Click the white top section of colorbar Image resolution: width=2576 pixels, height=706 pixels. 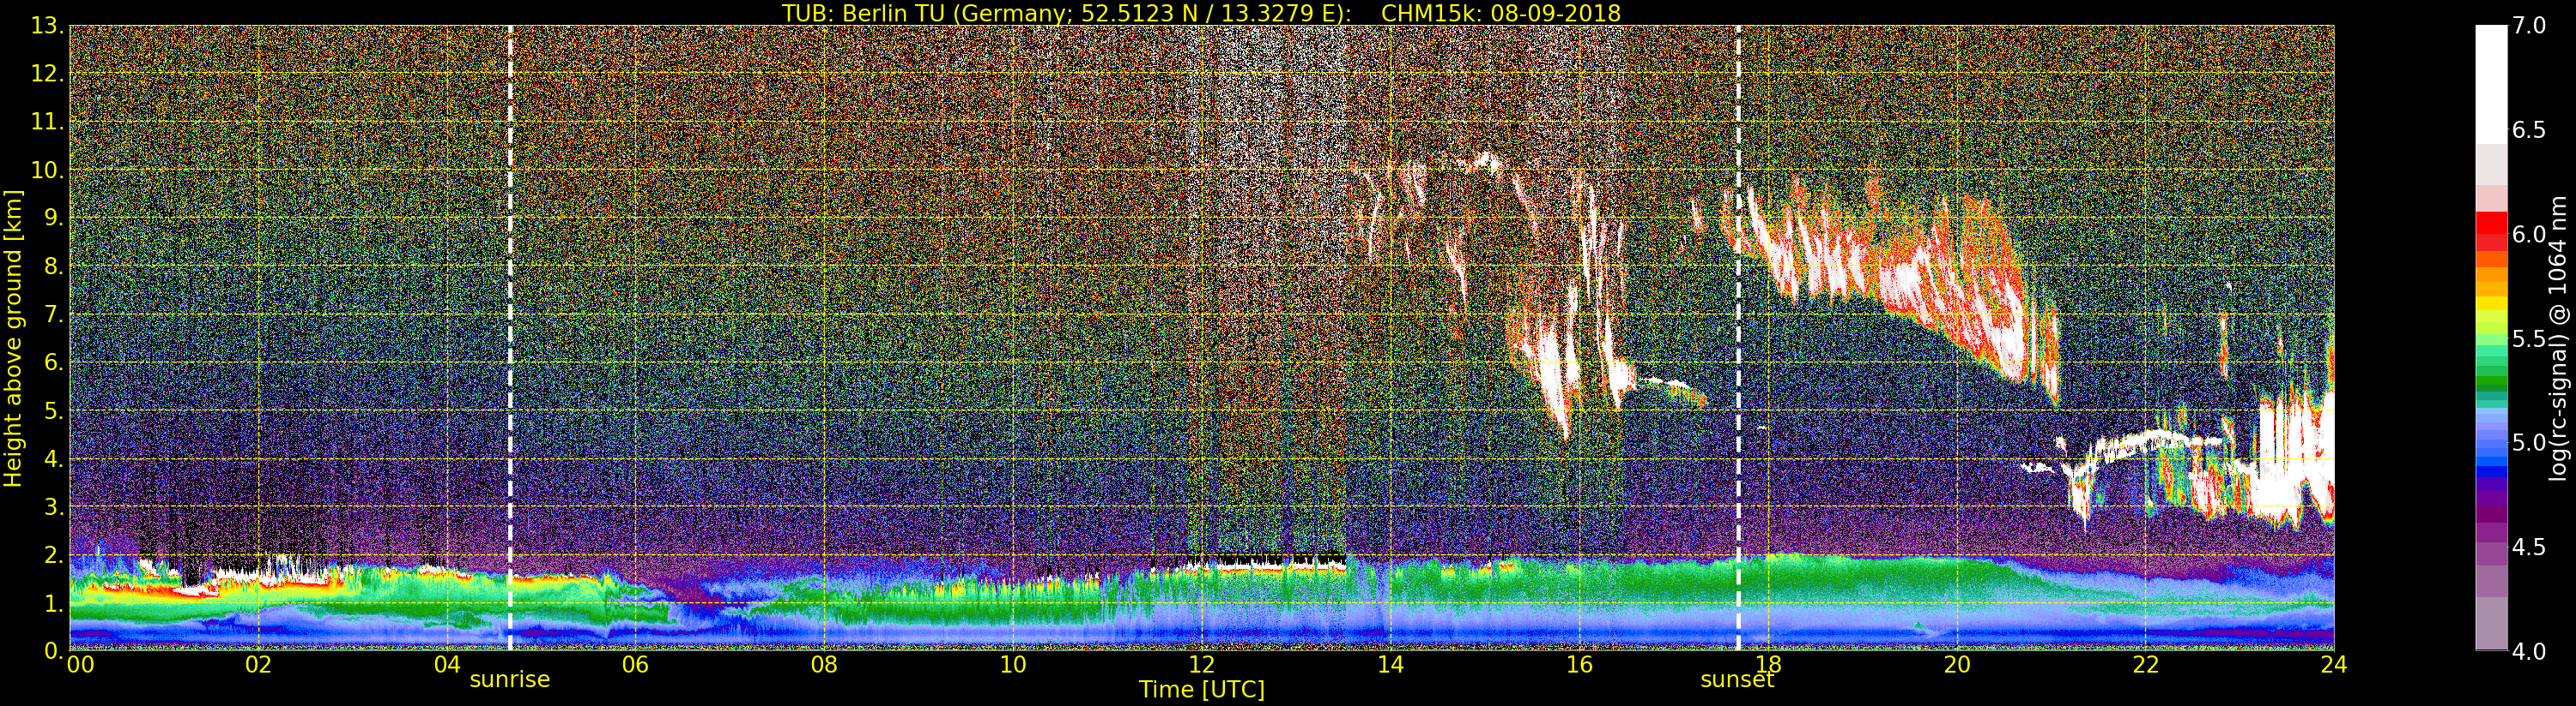pyautogui.click(x=2491, y=85)
